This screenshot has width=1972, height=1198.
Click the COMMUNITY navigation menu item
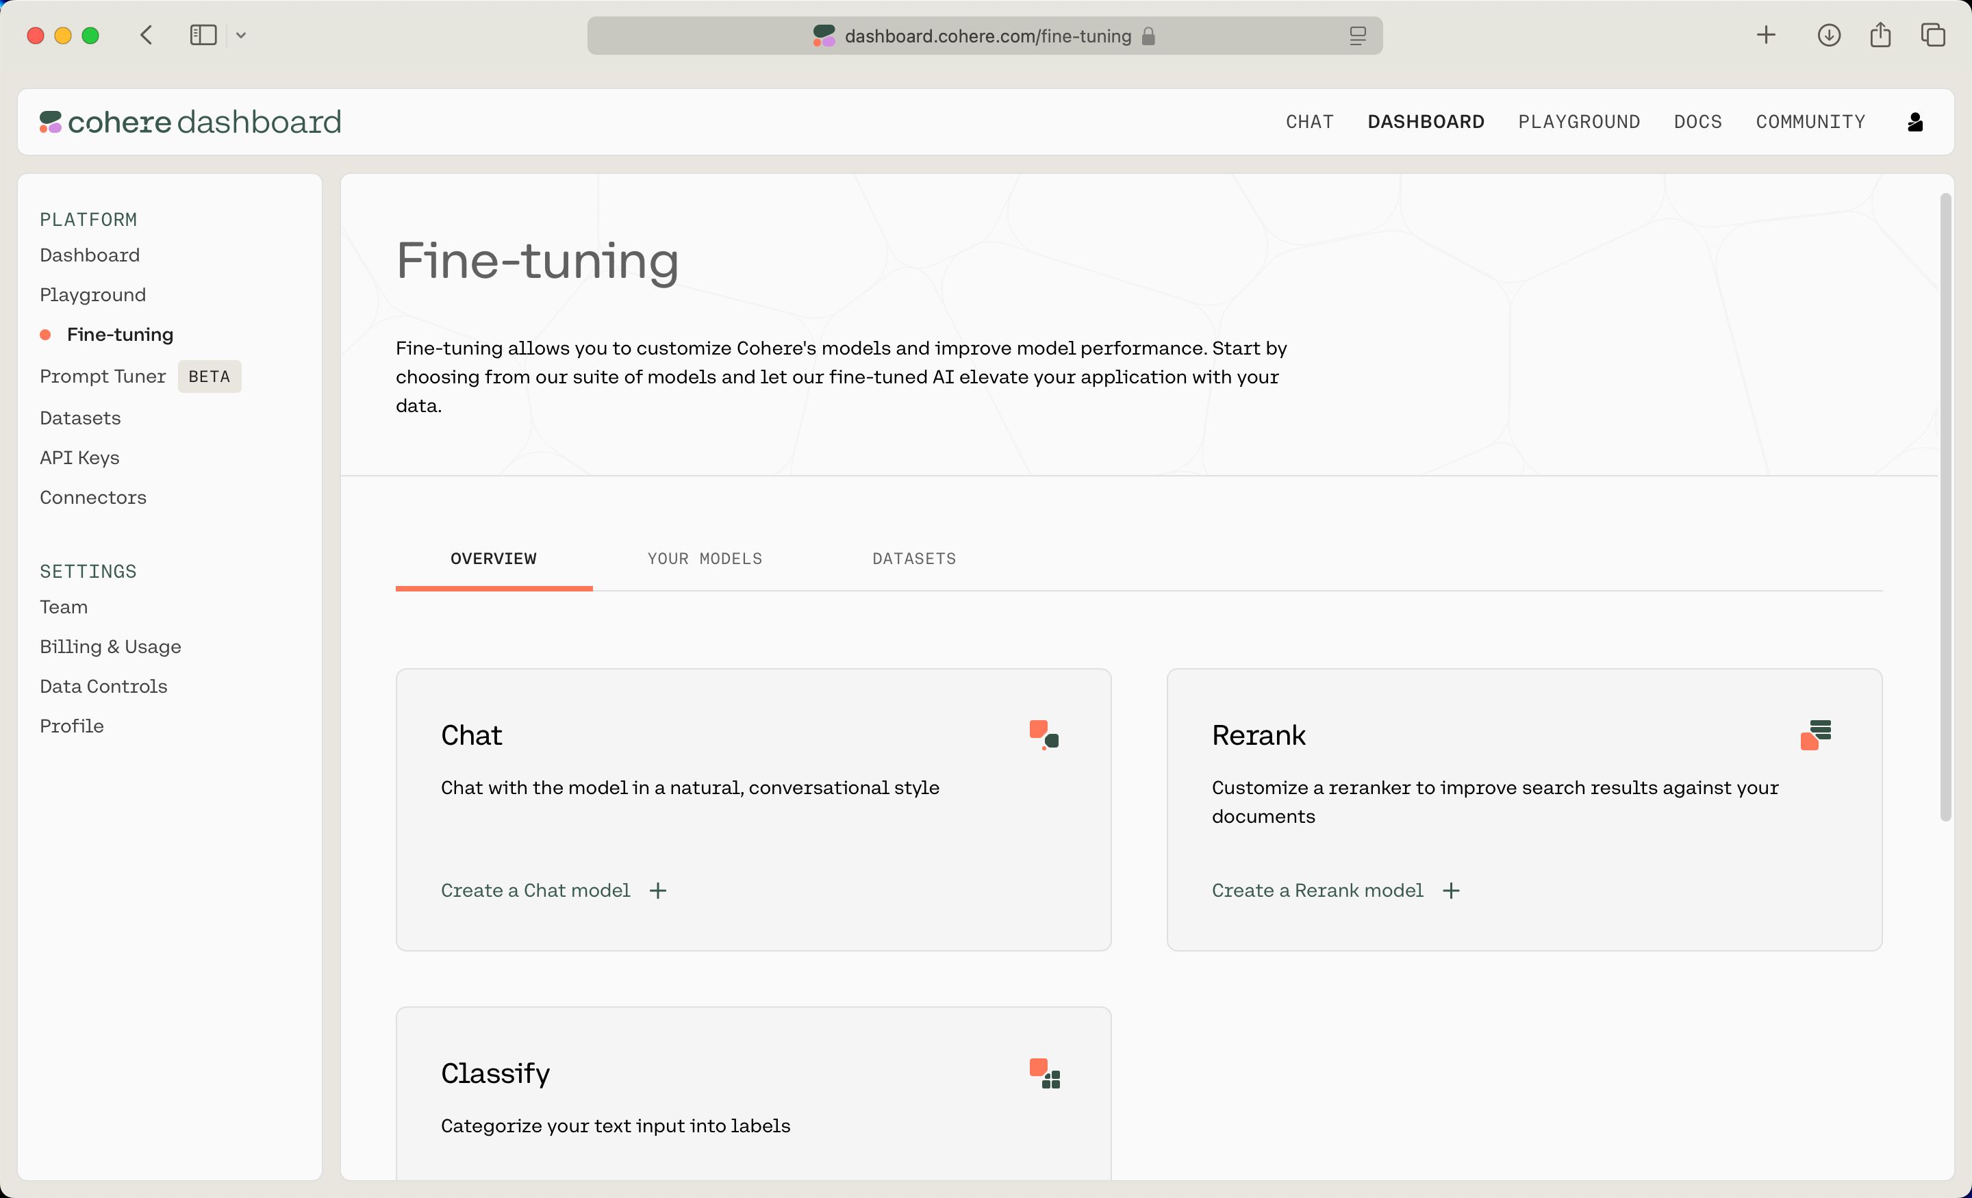click(x=1810, y=123)
